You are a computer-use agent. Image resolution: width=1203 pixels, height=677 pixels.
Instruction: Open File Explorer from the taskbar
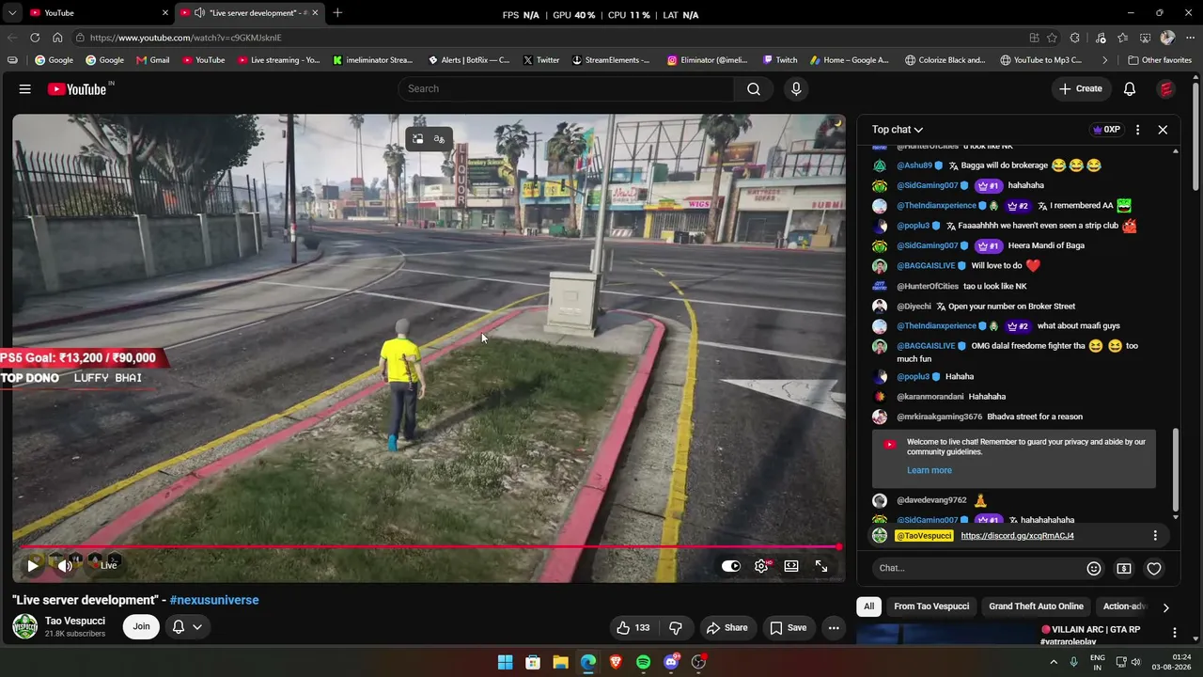[560, 662]
